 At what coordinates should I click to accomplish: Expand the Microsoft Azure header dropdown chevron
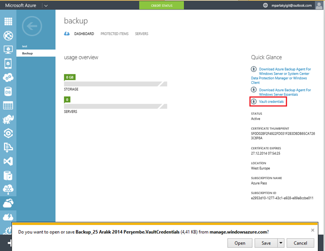pyautogui.click(x=46, y=6)
